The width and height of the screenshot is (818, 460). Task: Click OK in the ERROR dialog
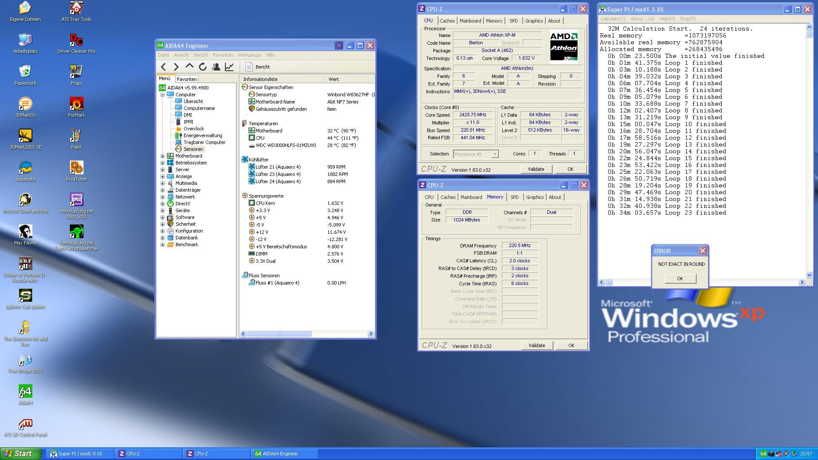coord(680,279)
